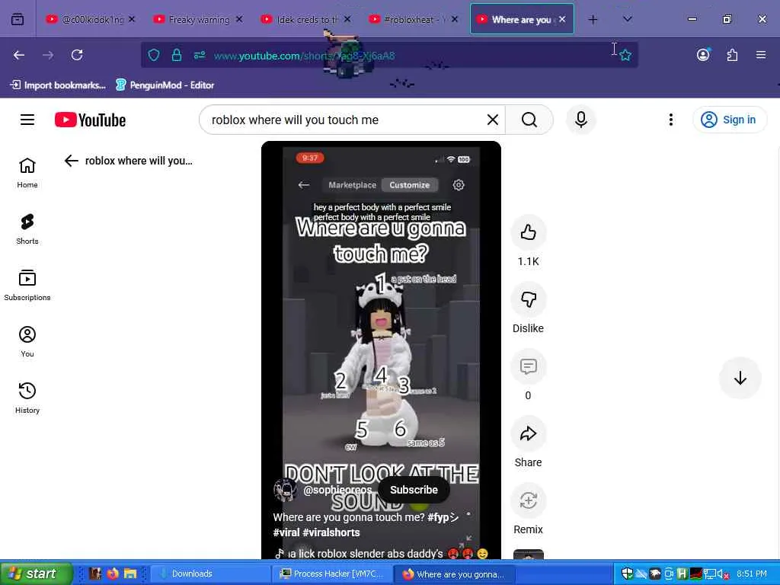Viewport: 780px width, 585px height.
Task: Open the Windows start menu
Action: click(x=37, y=574)
